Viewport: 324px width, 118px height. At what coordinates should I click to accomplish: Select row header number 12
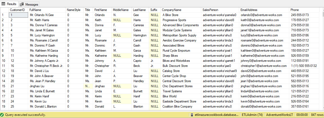(4, 71)
